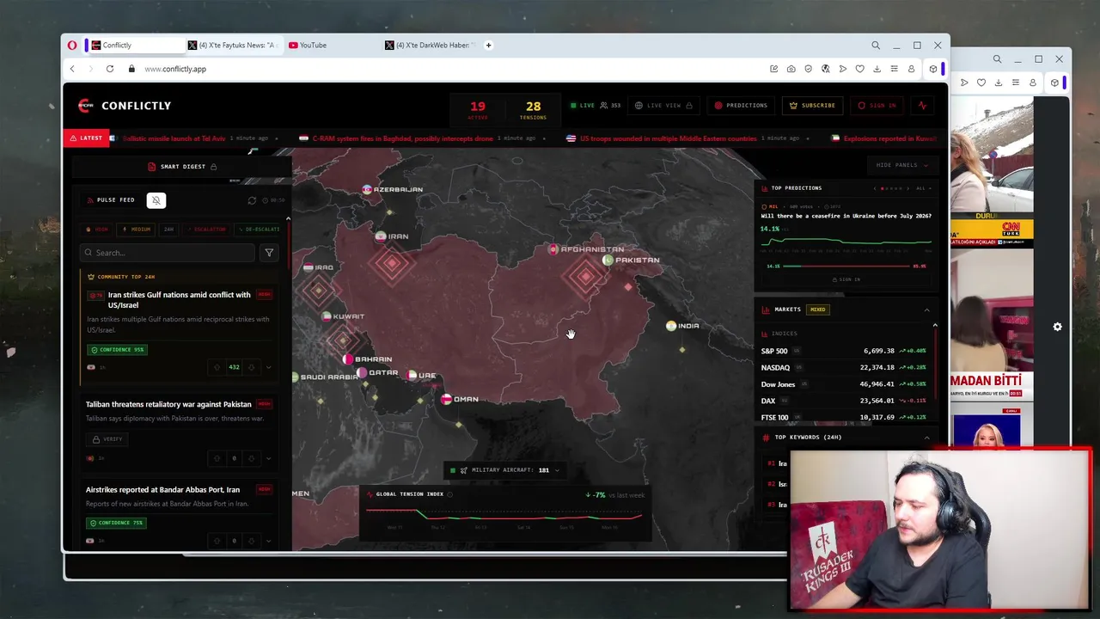Switch to the X'te Faytuks News tab
This screenshot has width=1100, height=619.
(234, 45)
